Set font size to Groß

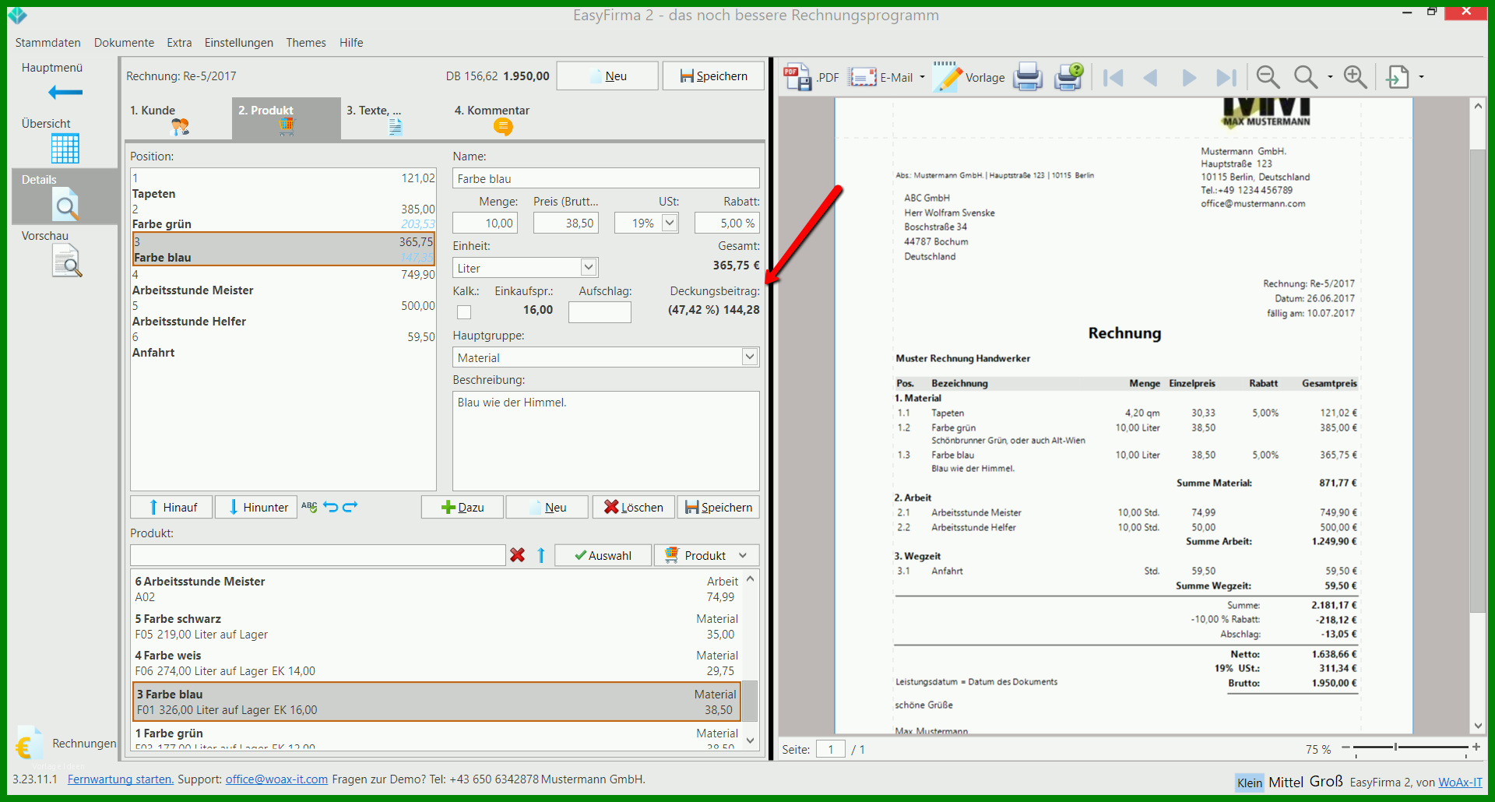click(1326, 782)
